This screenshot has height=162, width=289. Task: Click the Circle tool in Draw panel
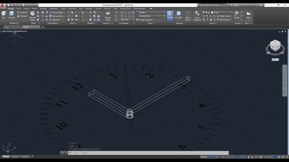76,16
